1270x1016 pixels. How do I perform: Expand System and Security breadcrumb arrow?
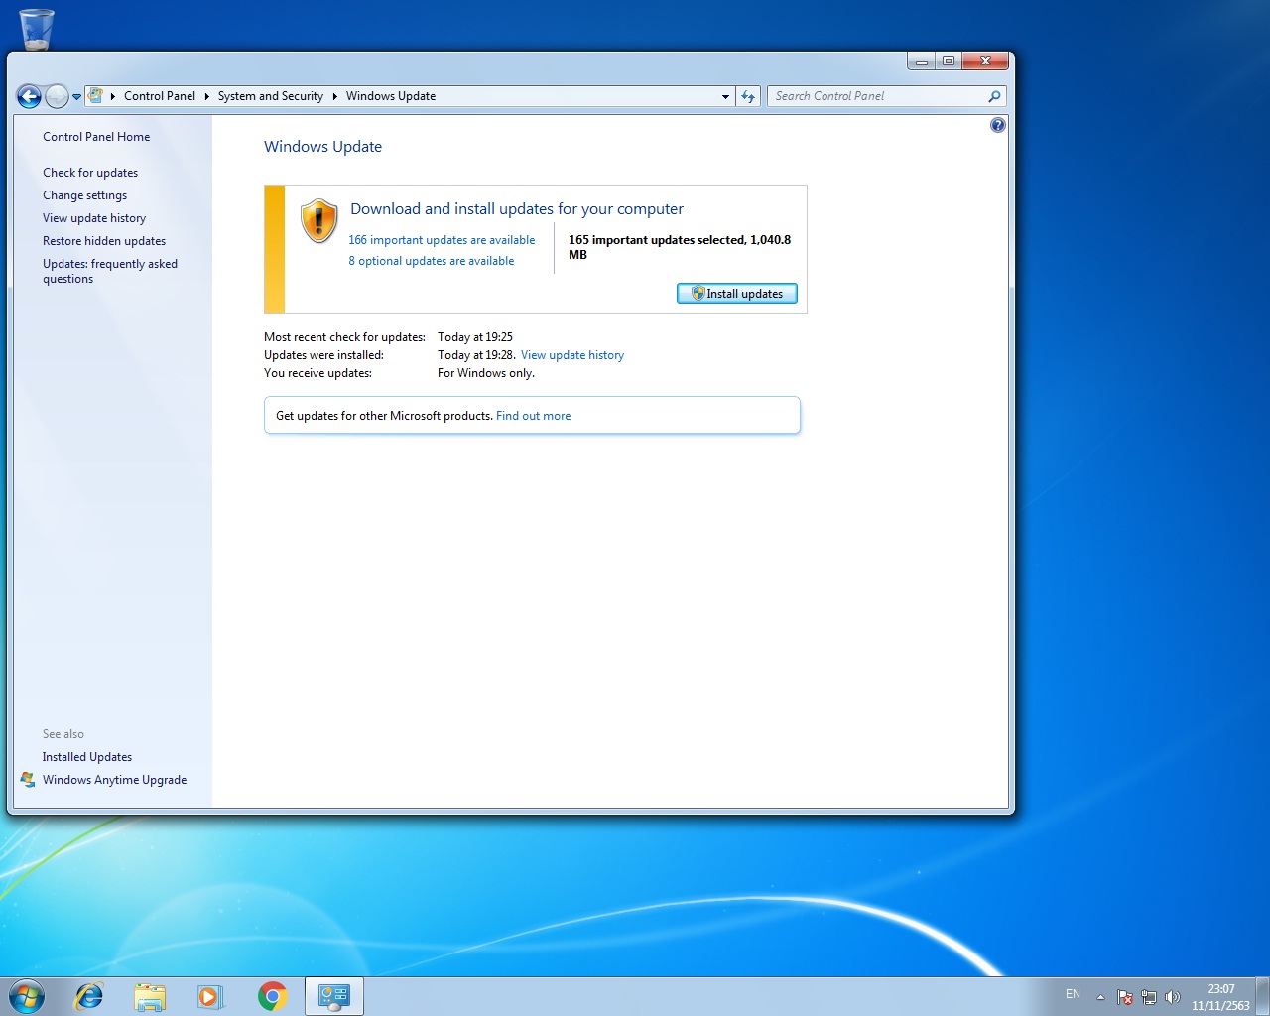[x=334, y=96]
